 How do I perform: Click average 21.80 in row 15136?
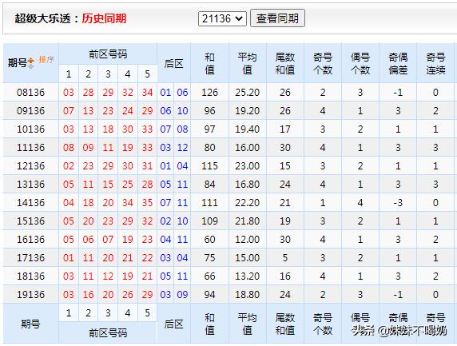tap(247, 221)
